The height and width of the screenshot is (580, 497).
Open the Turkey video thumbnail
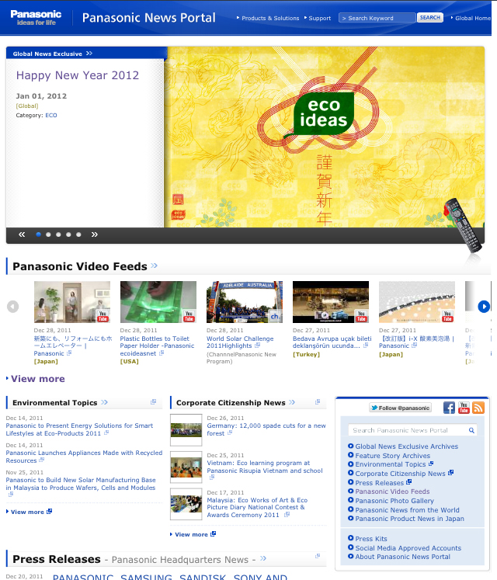331,302
